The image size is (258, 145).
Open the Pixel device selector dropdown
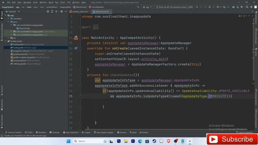pyautogui.click(x=175, y=7)
